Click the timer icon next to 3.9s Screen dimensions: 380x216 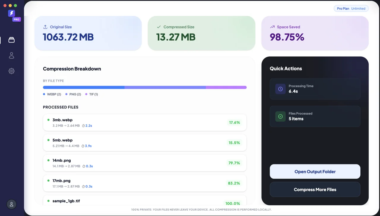pyautogui.click(x=83, y=146)
